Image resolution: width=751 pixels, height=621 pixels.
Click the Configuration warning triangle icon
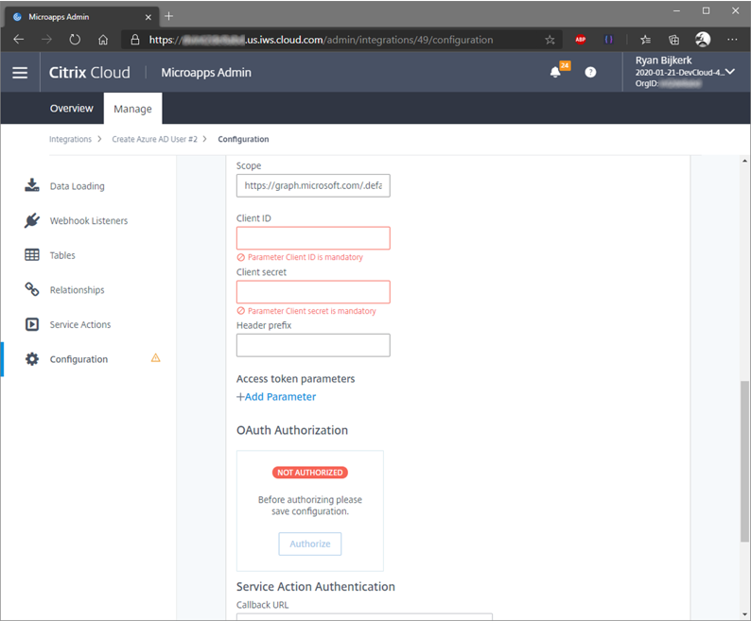pos(156,357)
